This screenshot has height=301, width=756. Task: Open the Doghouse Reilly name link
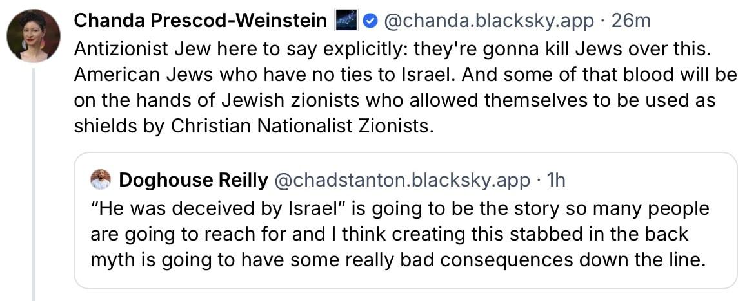pos(194,181)
